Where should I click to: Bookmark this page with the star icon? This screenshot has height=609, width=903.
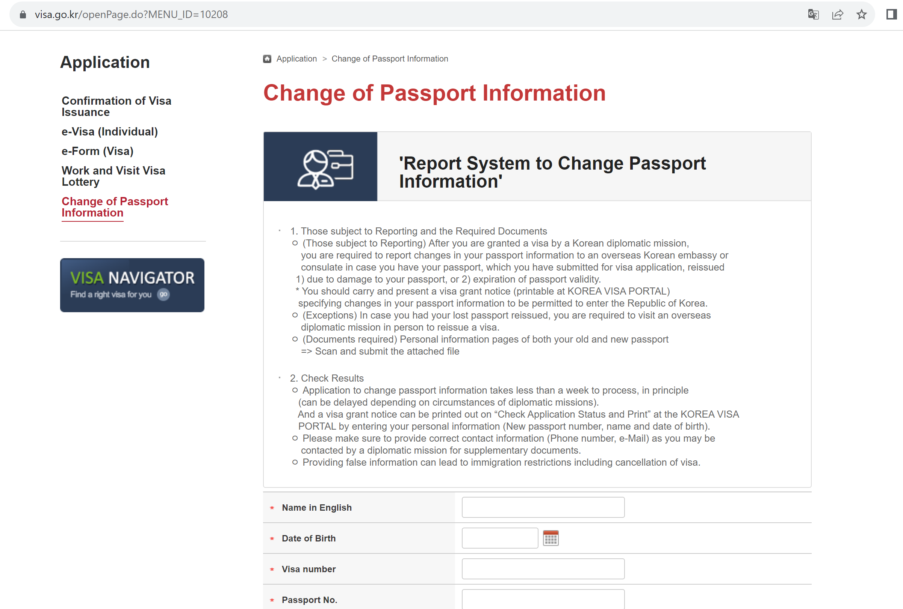pos(861,14)
